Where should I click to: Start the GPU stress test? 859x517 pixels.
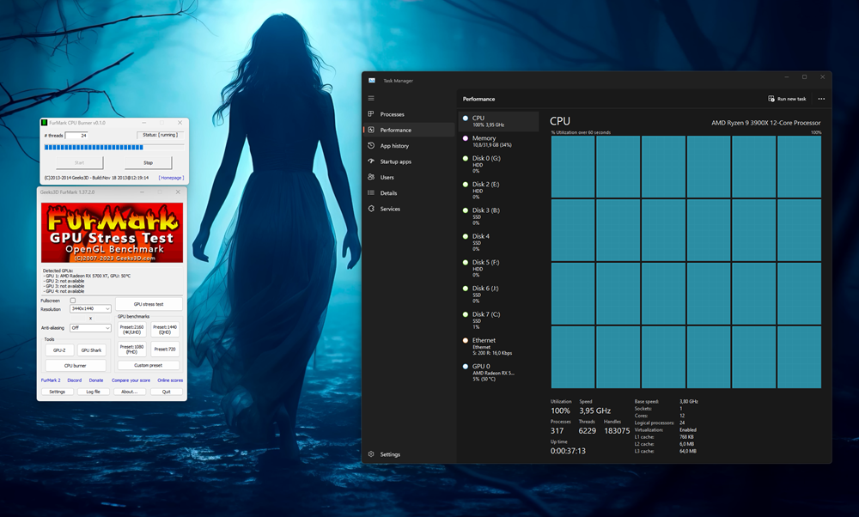pos(149,304)
